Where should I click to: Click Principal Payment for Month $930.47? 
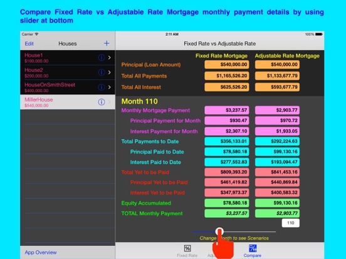click(x=227, y=121)
